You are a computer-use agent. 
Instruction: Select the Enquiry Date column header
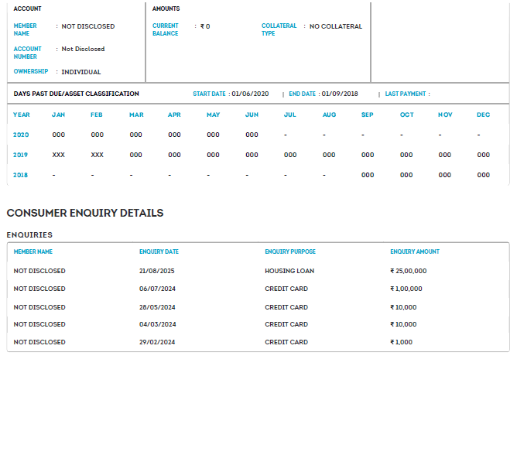[159, 251]
